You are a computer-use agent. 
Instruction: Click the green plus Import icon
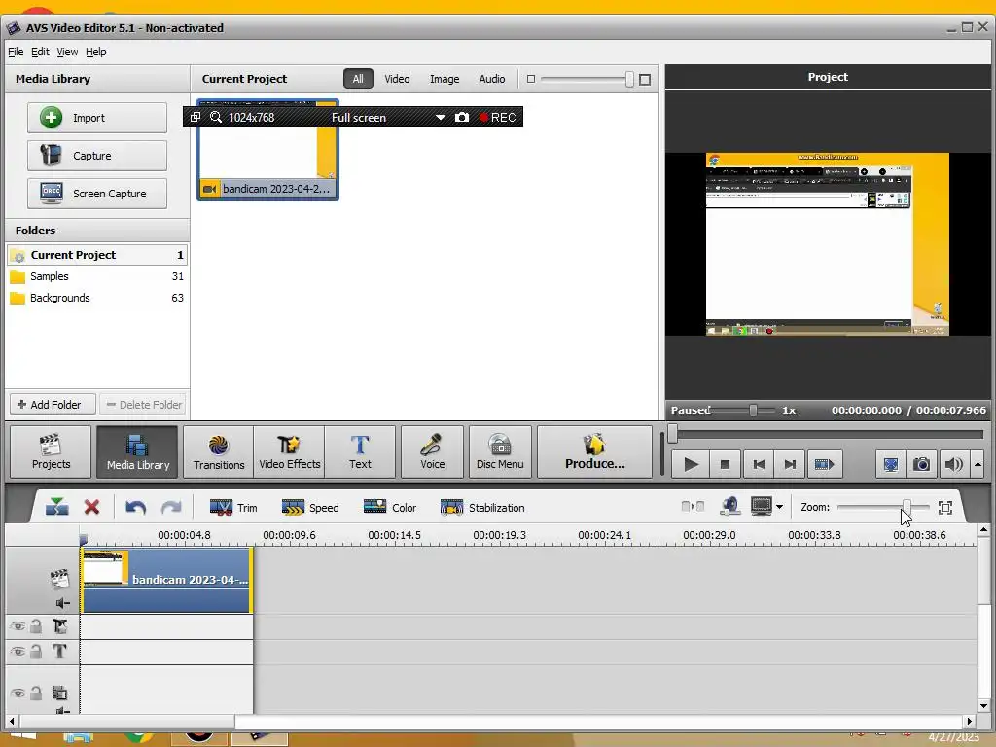coord(51,118)
